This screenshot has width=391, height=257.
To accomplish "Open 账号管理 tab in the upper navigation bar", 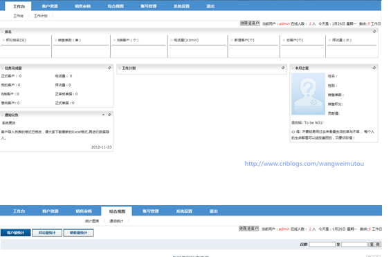I will (x=149, y=6).
